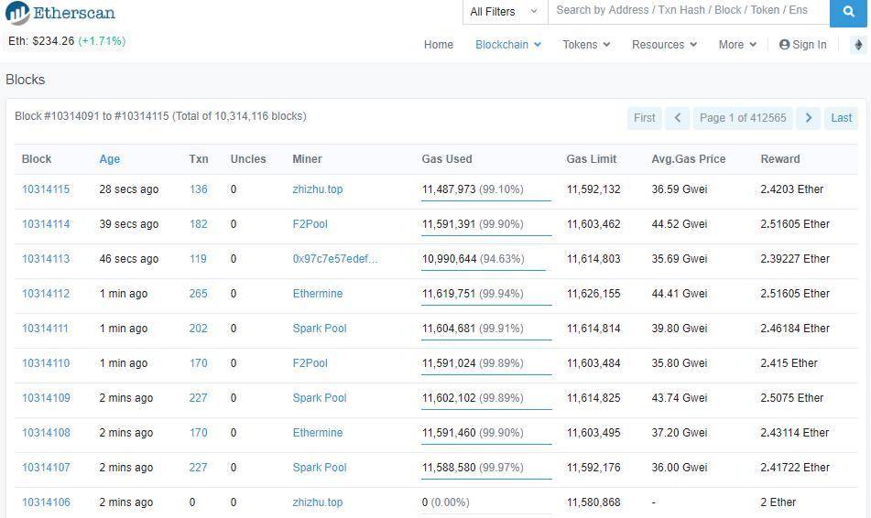Open block 10314107
Viewport: 871px width, 518px height.
tap(46, 468)
